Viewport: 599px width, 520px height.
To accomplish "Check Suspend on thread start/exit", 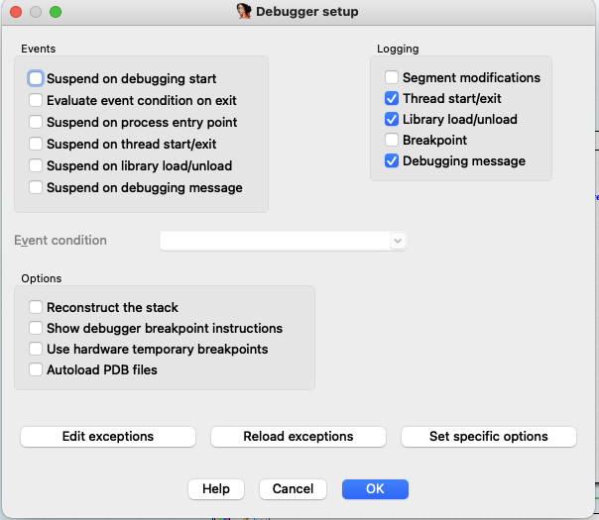I will (x=36, y=144).
